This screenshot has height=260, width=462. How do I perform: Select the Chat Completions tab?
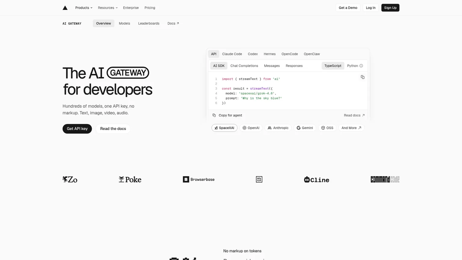244,66
